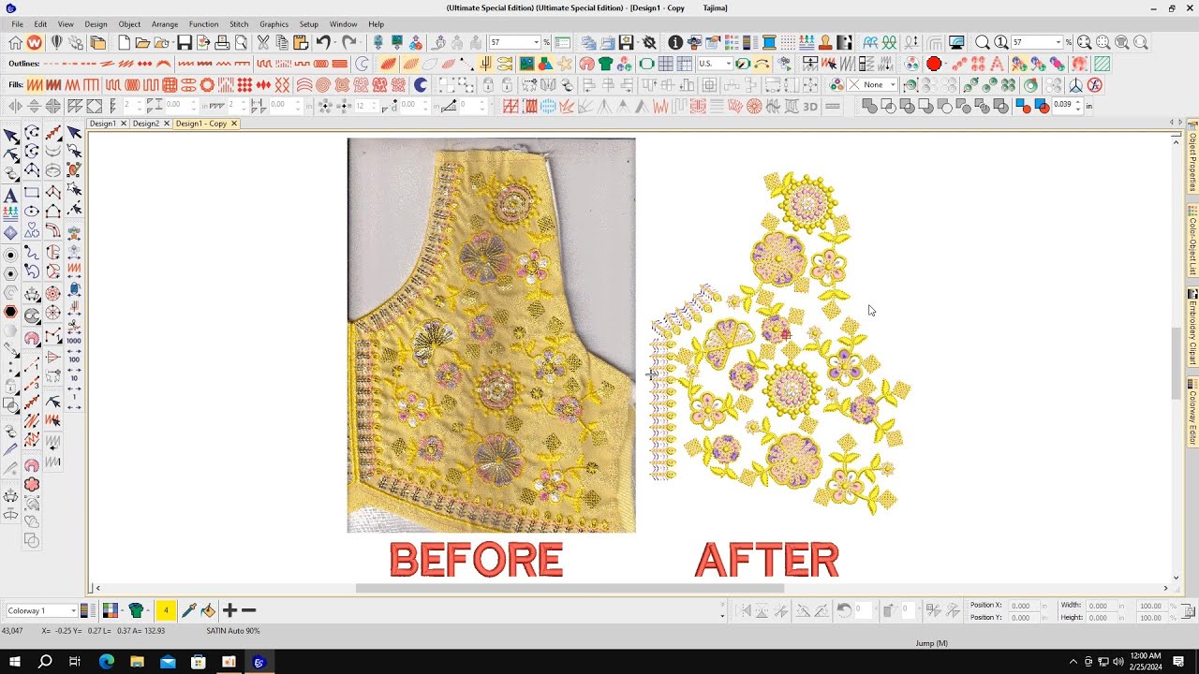The height and width of the screenshot is (674, 1199).
Task: Cut selection with the scissors icon
Action: (x=263, y=42)
